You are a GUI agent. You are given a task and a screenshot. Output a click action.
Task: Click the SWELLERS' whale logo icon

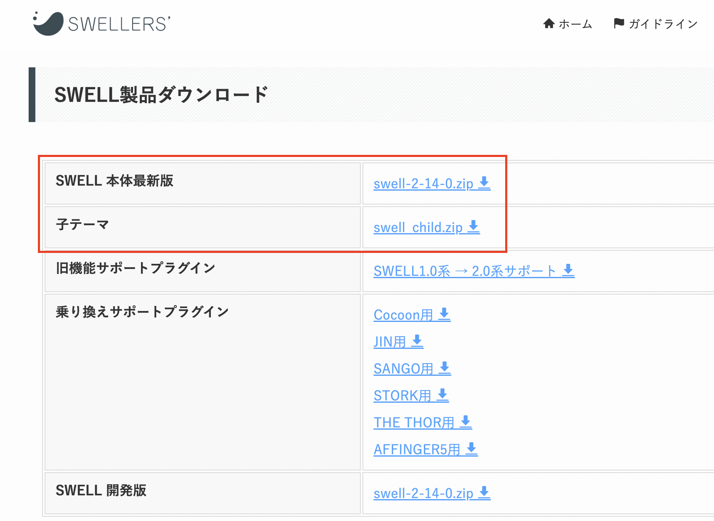click(x=48, y=23)
